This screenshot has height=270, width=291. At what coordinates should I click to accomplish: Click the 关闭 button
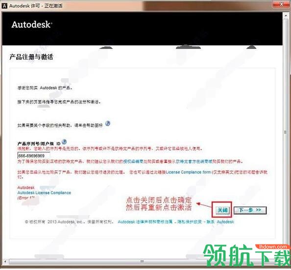[x=222, y=210]
